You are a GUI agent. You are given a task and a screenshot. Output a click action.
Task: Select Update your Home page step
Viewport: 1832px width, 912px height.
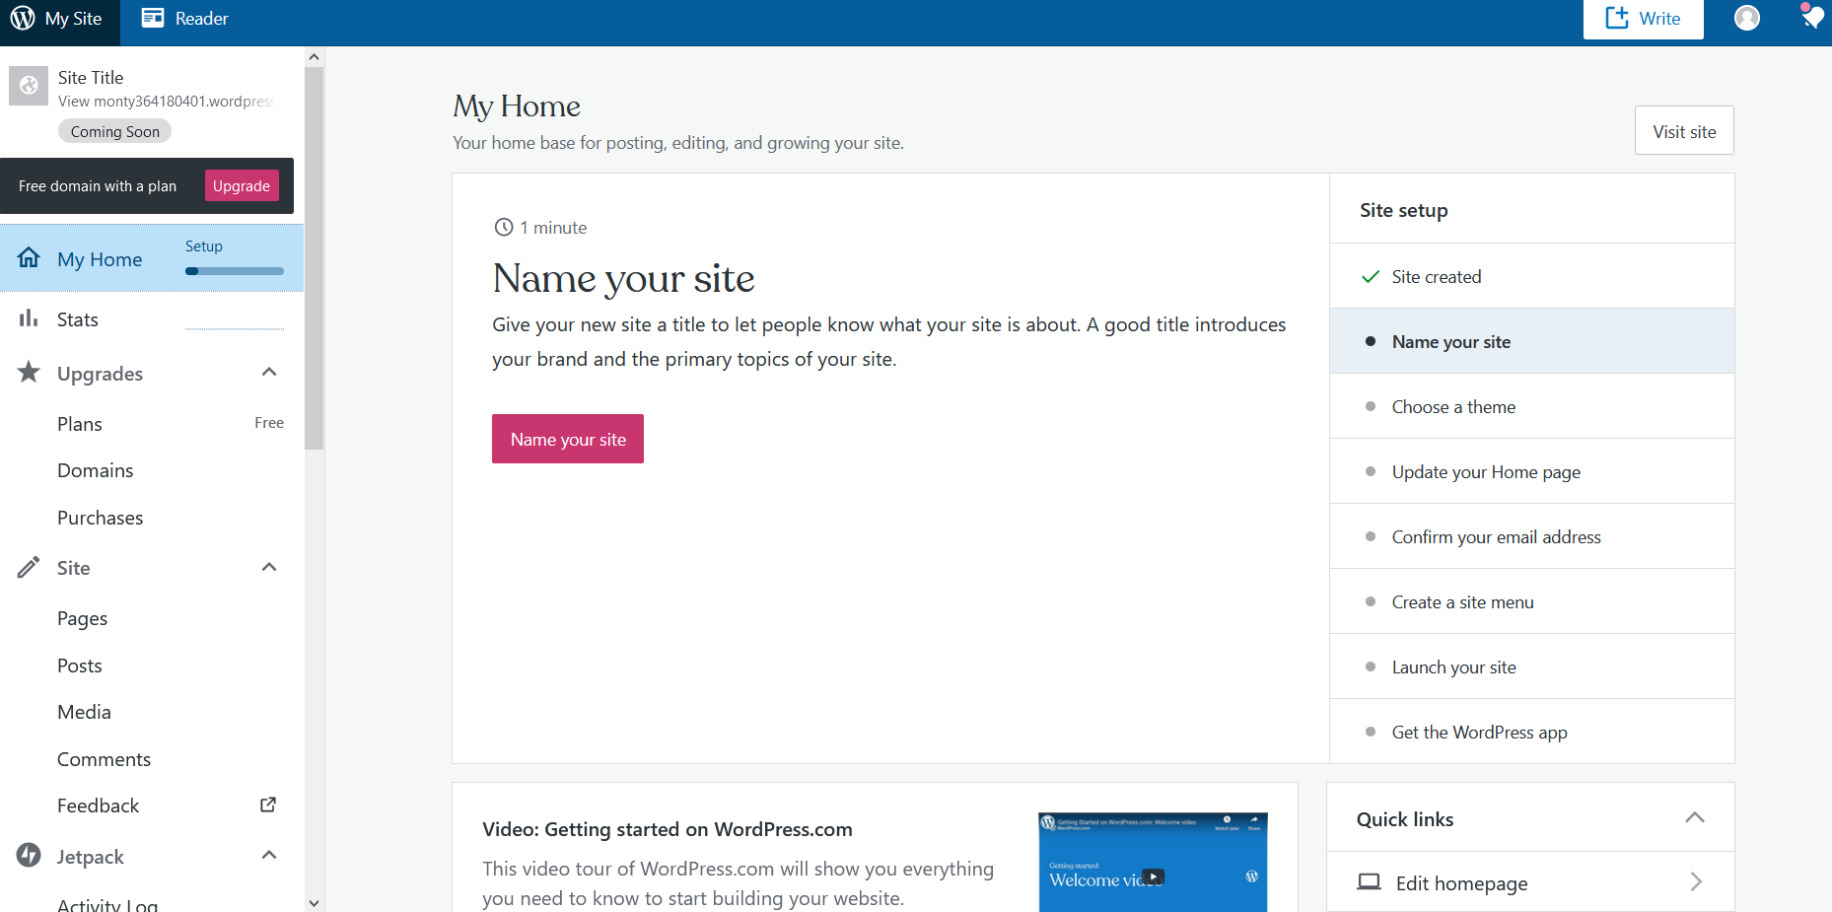tap(1531, 471)
